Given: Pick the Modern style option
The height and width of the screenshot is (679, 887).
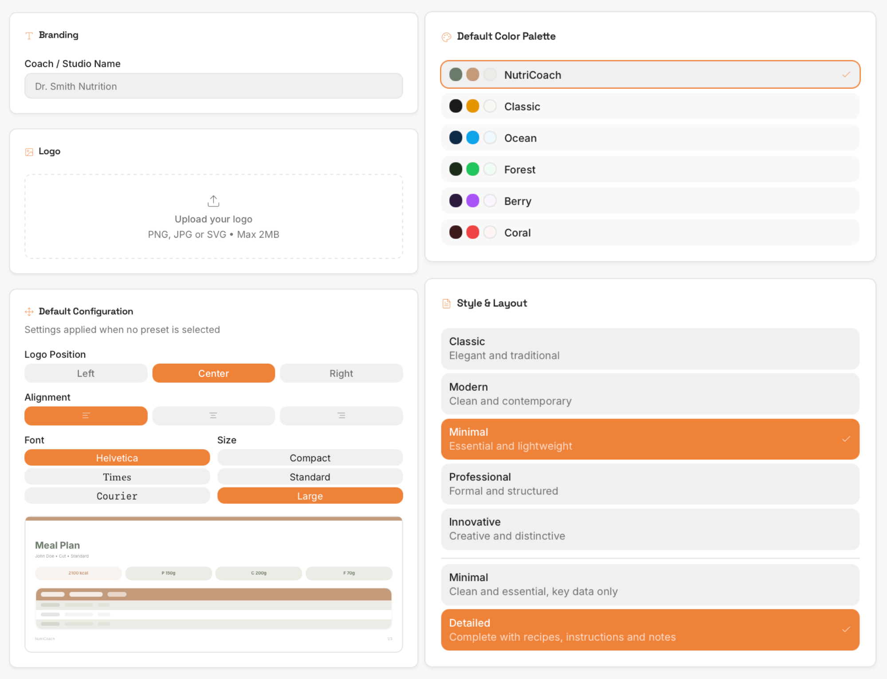Looking at the screenshot, I should (x=650, y=394).
